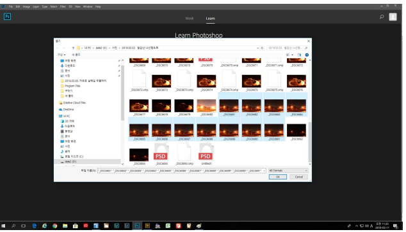This screenshot has width=406, height=232.
Task: Refresh the folder address bar
Action: point(262,48)
